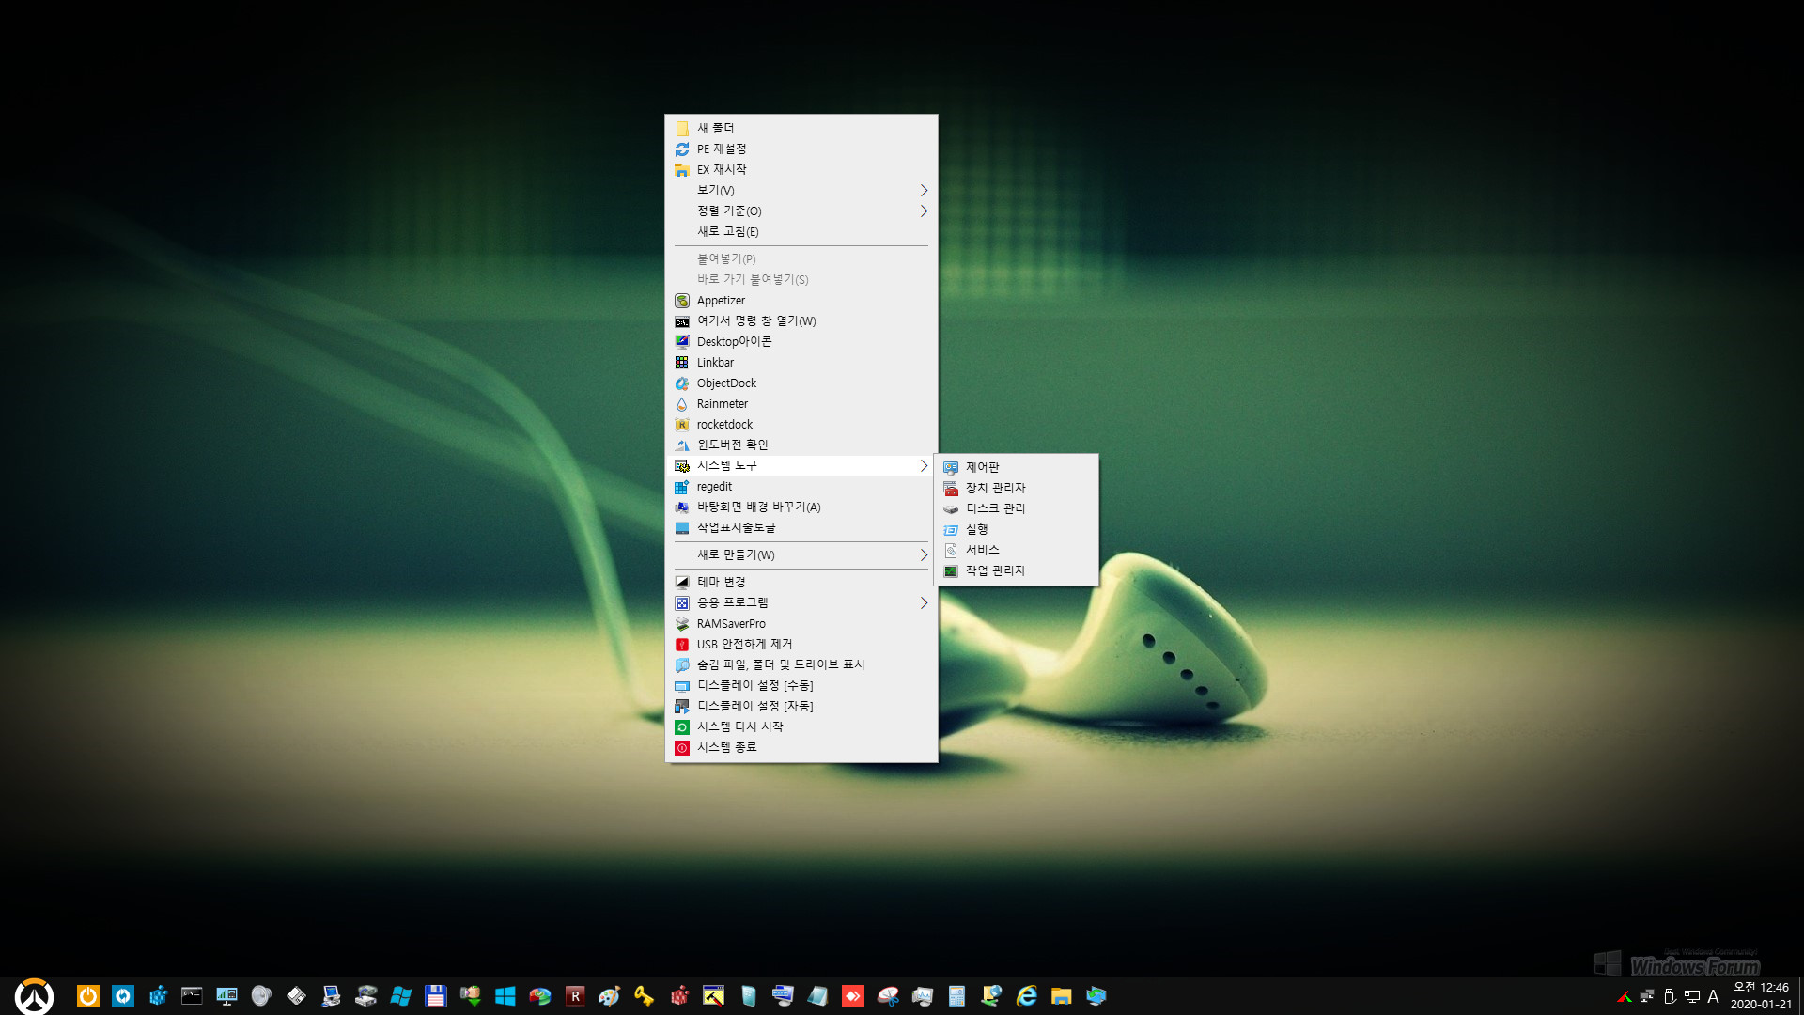Screen dimensions: 1804x1015
Task: Select 새 폴더 from context menu
Action: click(x=801, y=128)
